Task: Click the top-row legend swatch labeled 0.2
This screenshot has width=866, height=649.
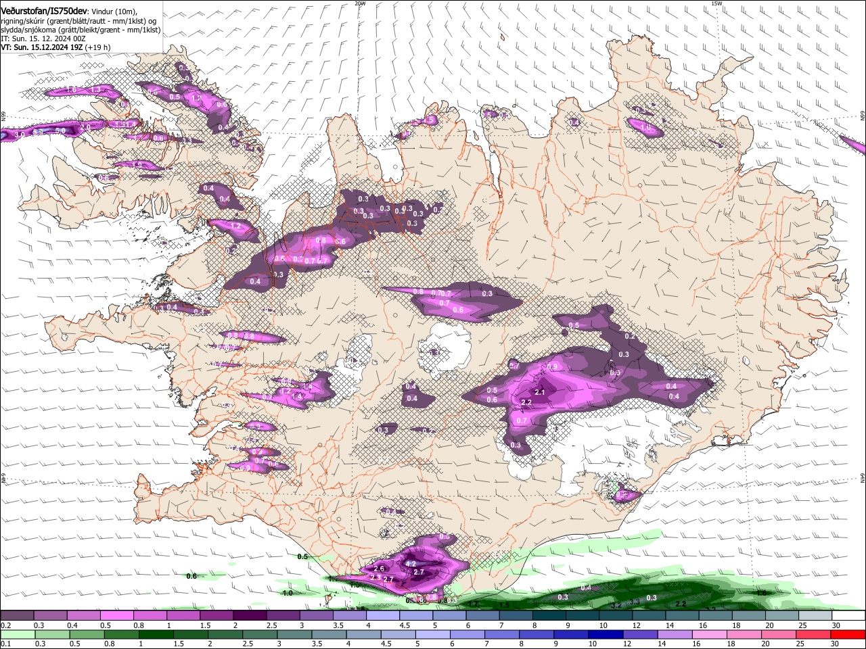Action: tap(17, 615)
